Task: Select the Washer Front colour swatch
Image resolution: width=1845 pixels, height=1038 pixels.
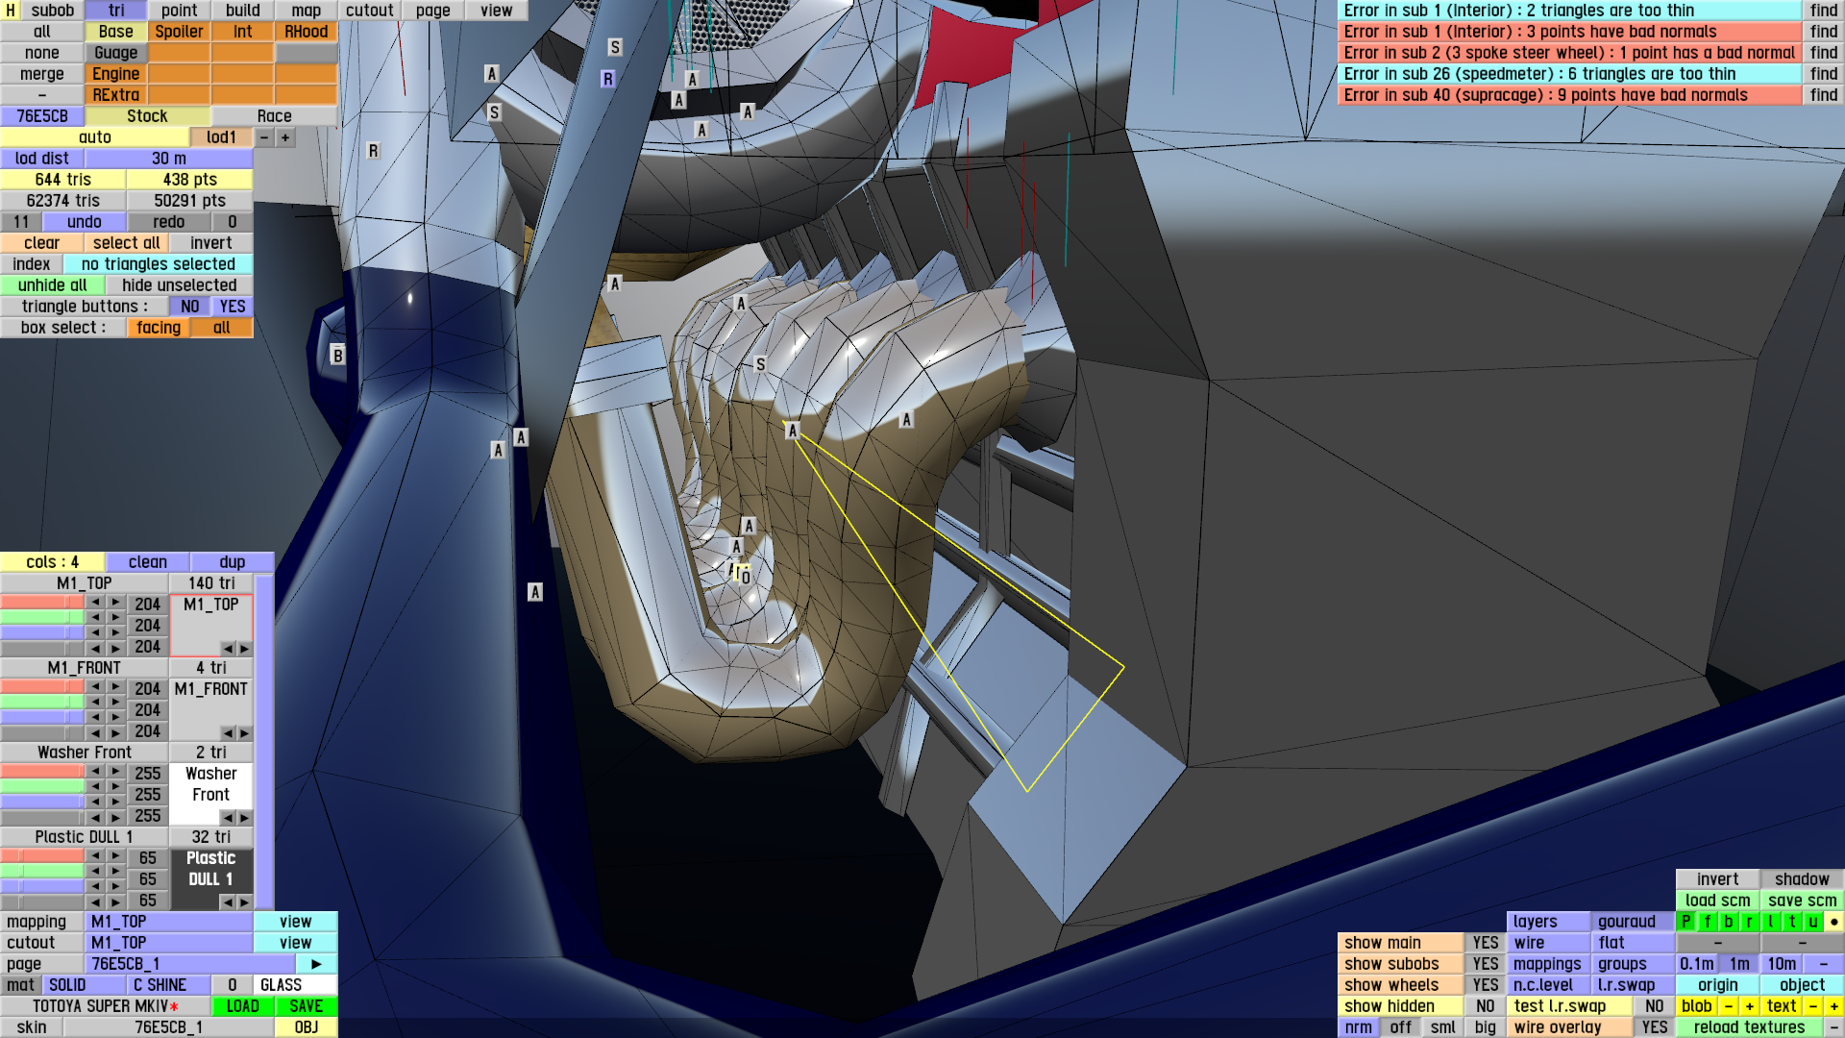Action: (210, 784)
